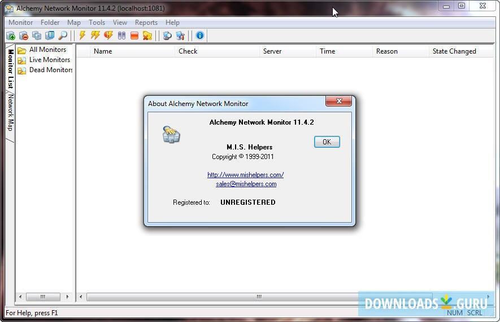Sort by the Server column header
The image size is (500, 322).
(288, 51)
